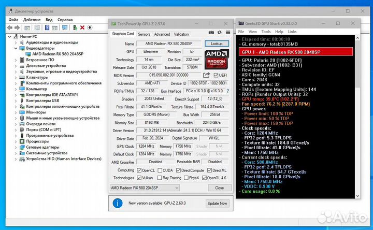This screenshot has height=230, width=373.
Task: Click the GPU-Z Name field showing AMD Radeon
Action: point(169,44)
